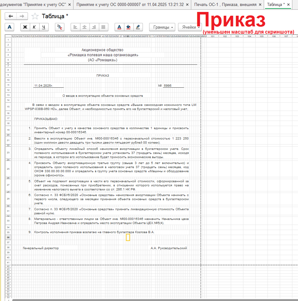Close the Таблица * tab
Image resolution: width=298 pixels, height=301 pixels.
click(x=288, y=5)
